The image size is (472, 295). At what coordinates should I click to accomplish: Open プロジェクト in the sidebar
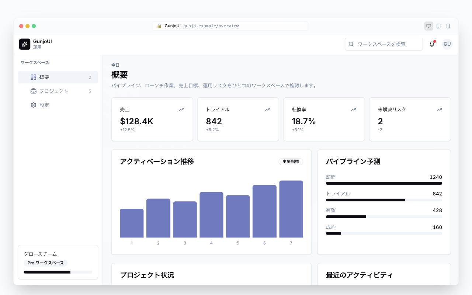pos(58,91)
